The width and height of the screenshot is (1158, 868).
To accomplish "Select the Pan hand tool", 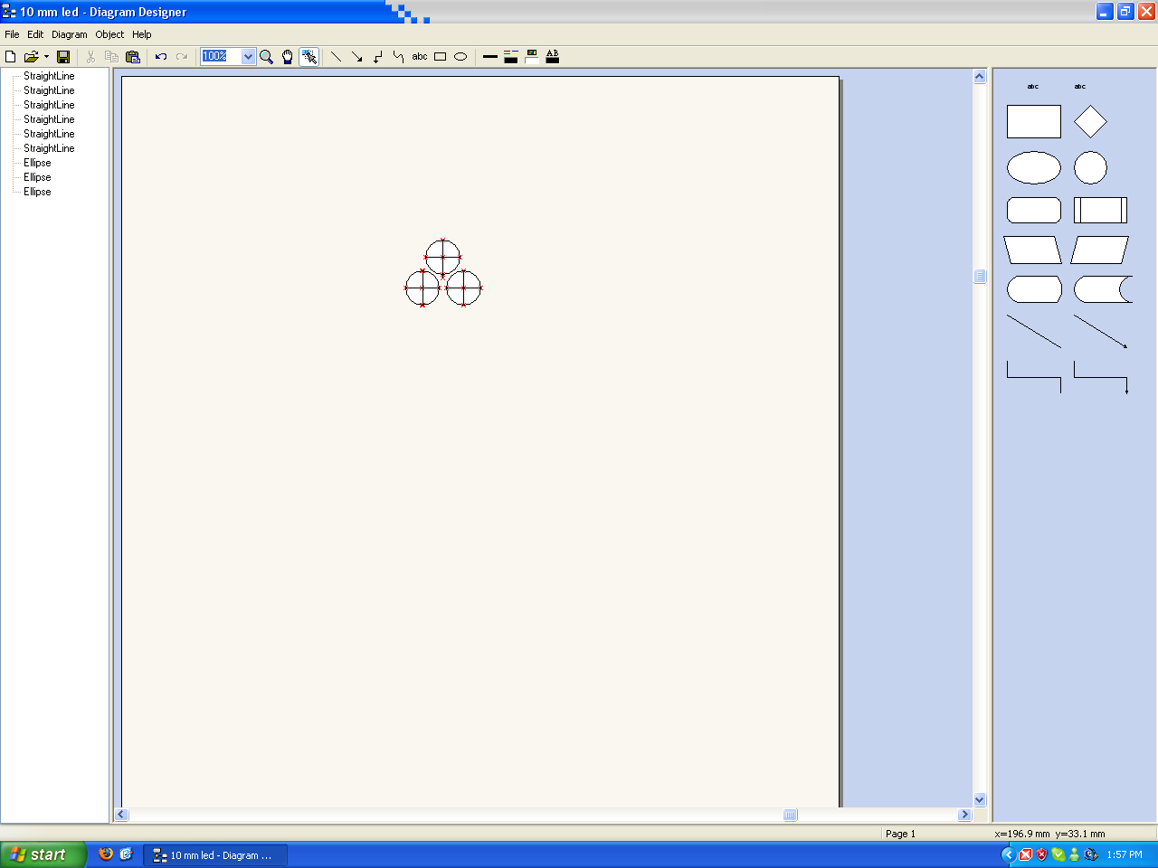I will (x=288, y=56).
